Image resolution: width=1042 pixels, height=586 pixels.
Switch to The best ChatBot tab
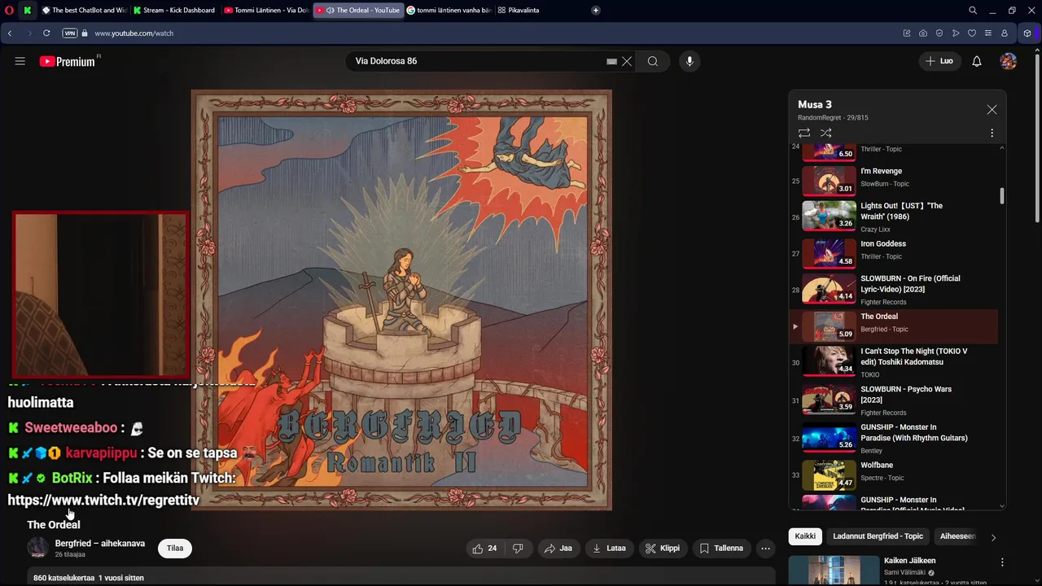coord(84,11)
